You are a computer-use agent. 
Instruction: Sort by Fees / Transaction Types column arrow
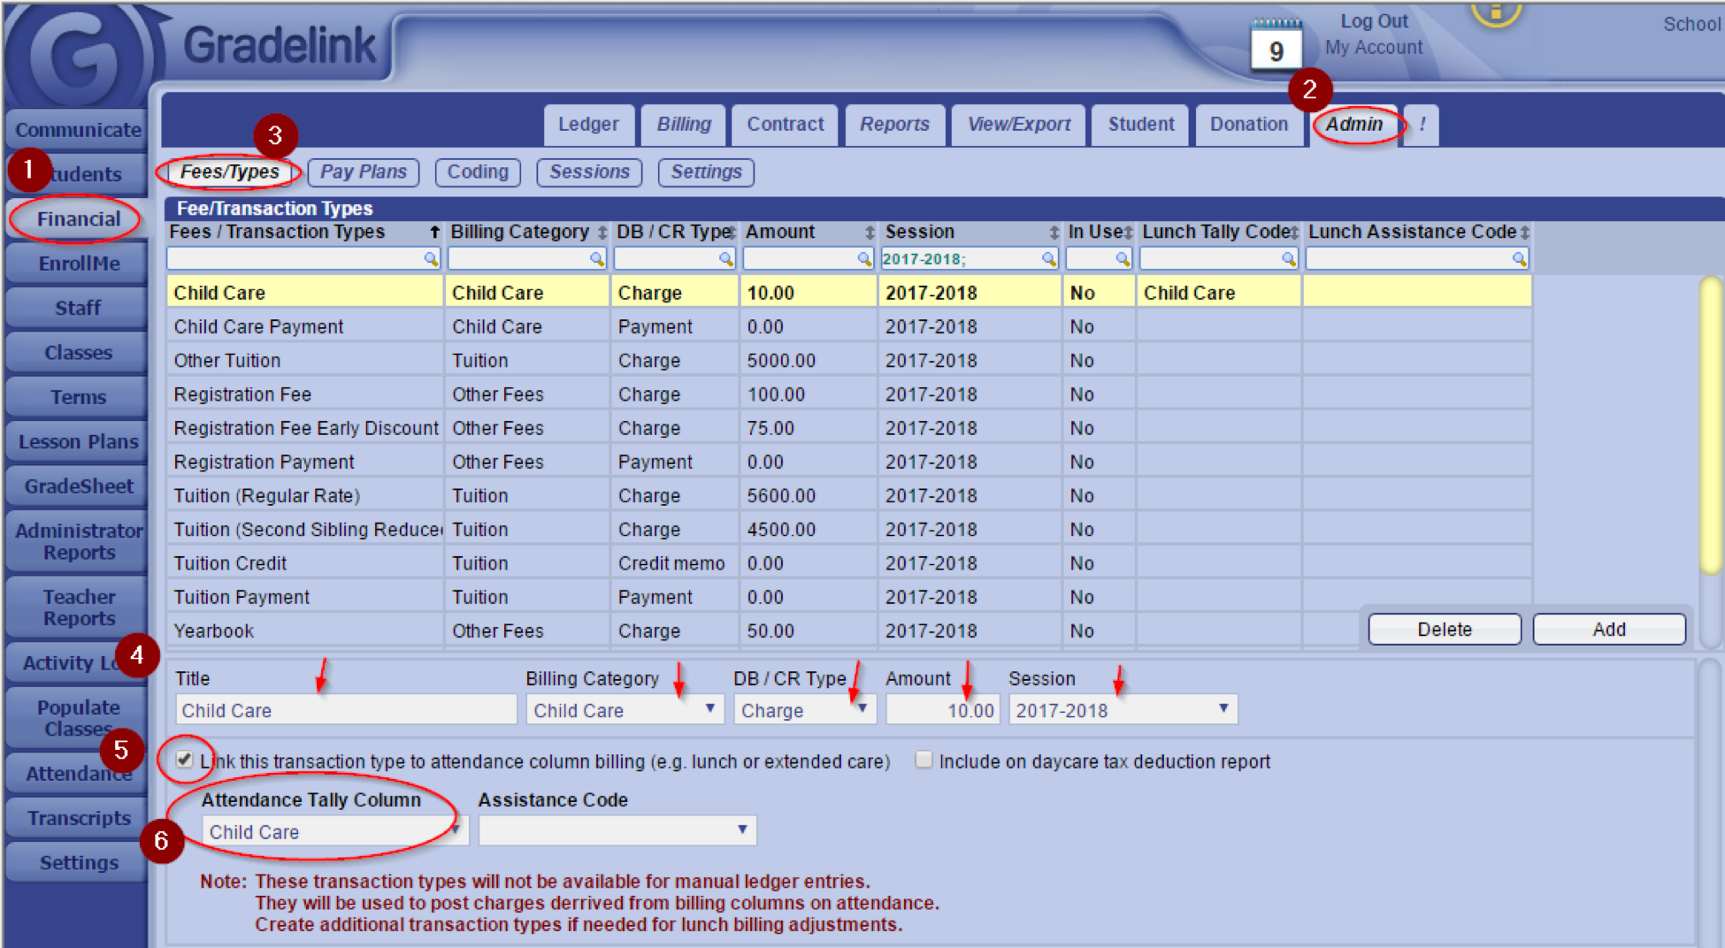(x=434, y=233)
